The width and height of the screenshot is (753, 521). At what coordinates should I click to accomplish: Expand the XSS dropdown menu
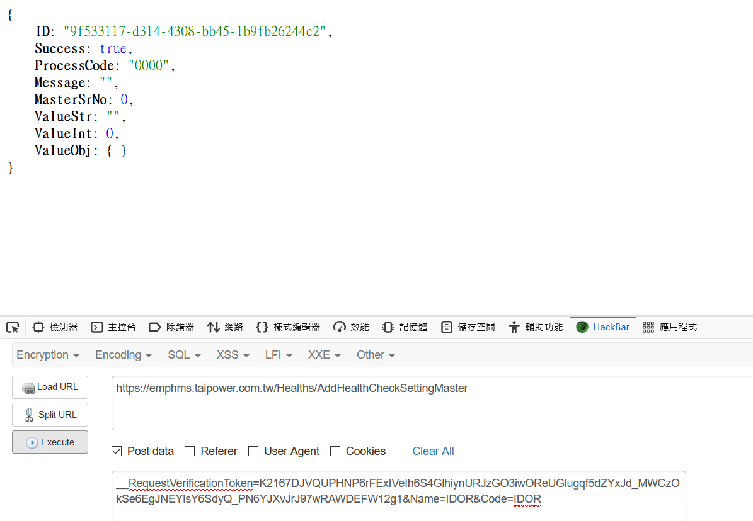(233, 355)
